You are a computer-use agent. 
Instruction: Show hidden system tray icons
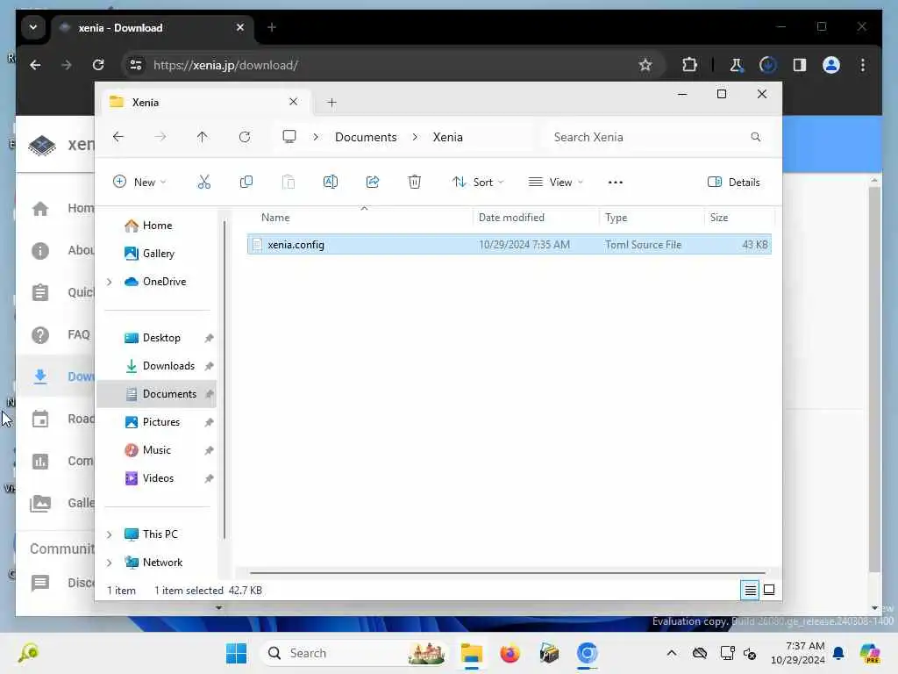tap(672, 653)
